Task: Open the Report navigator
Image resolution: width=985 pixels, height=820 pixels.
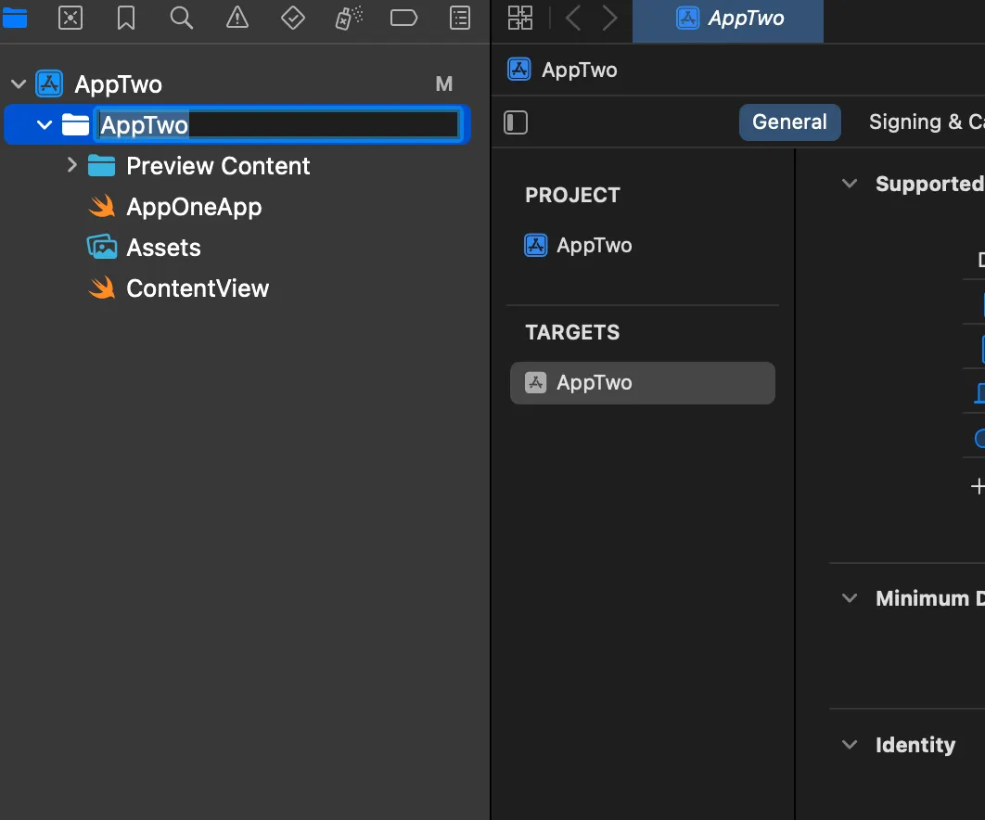Action: [460, 17]
